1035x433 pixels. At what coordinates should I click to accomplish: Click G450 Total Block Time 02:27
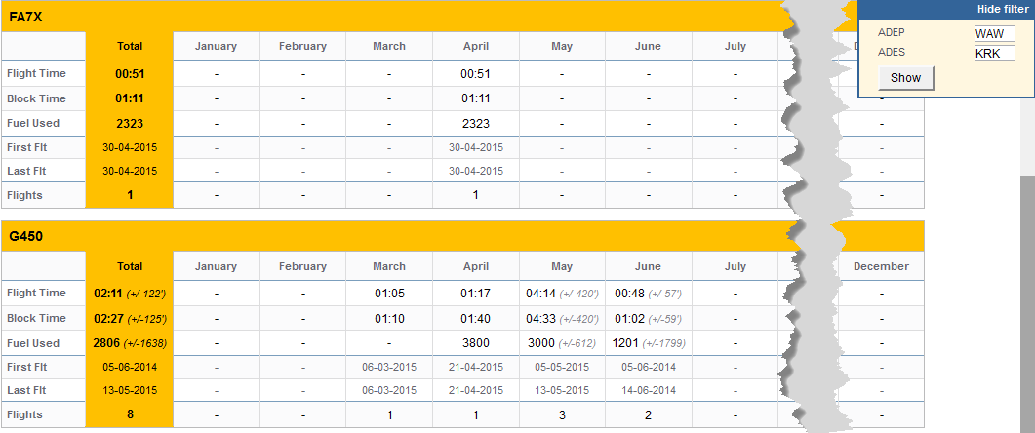coord(130,318)
